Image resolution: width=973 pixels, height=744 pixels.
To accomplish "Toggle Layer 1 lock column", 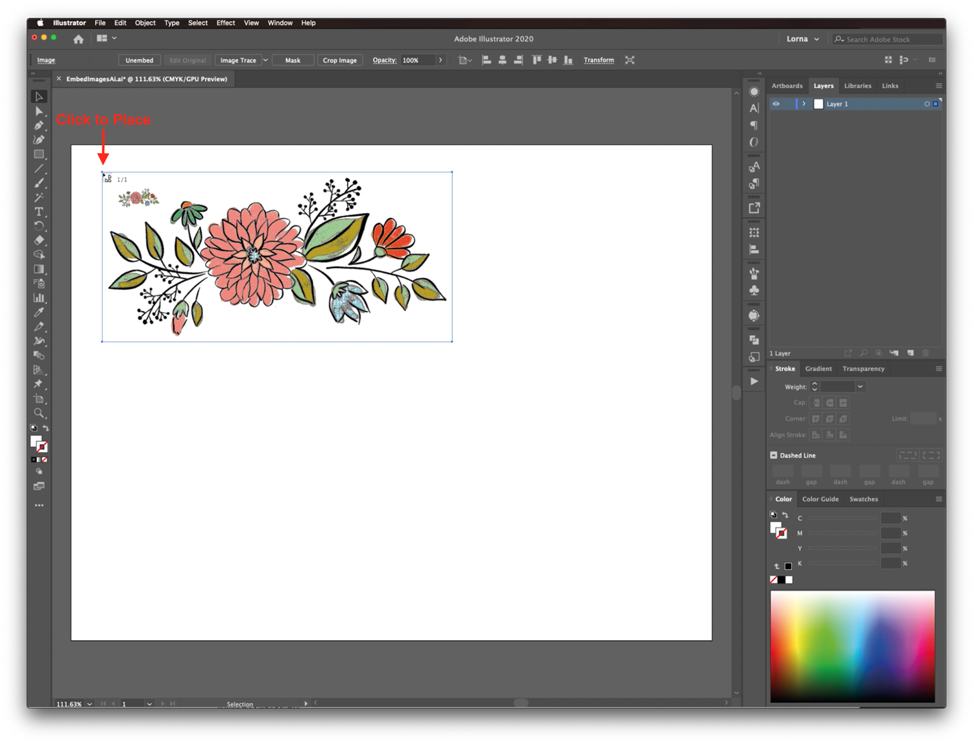I will point(788,104).
